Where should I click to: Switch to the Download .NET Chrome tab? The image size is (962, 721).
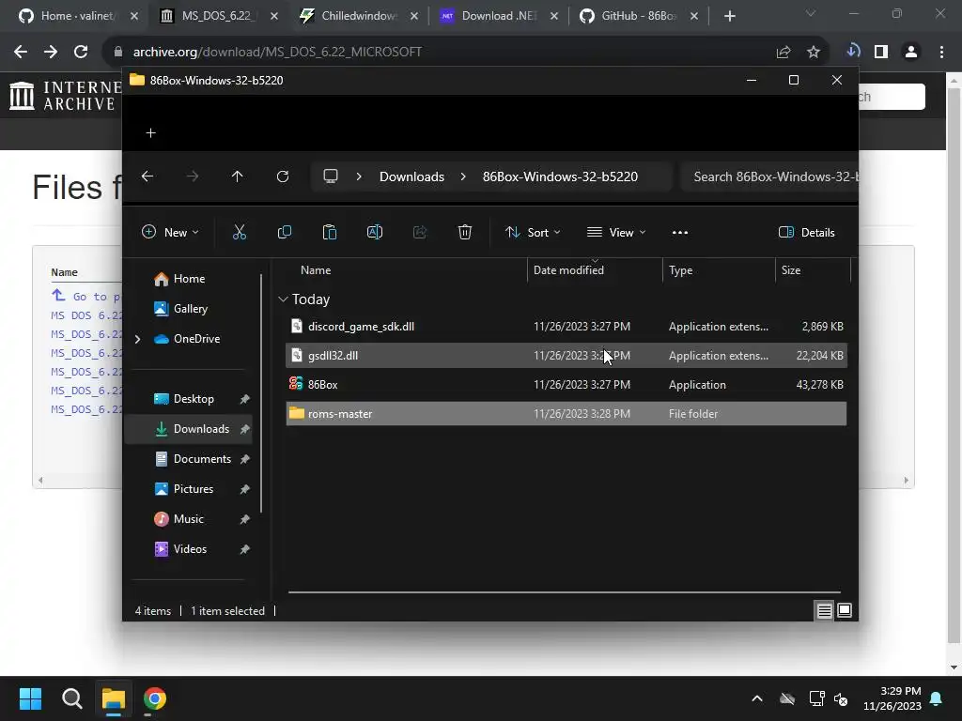(x=498, y=16)
